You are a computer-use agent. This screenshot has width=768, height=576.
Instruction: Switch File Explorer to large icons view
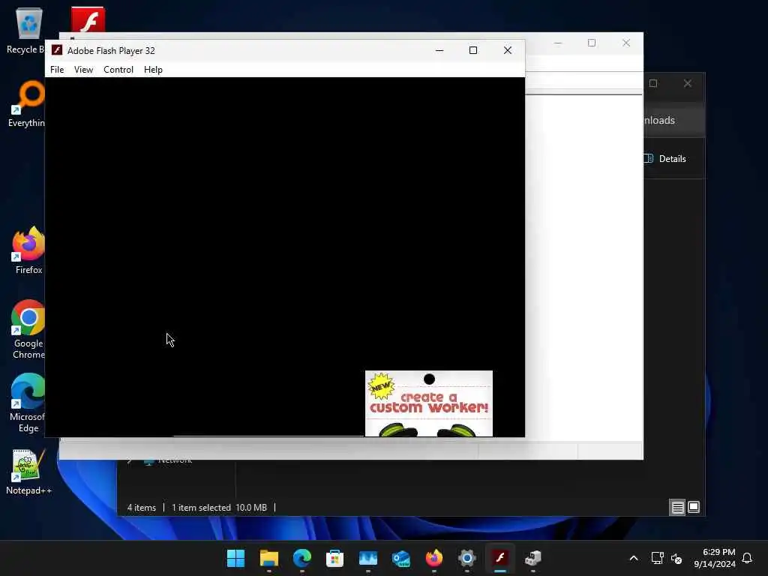pyautogui.click(x=694, y=508)
